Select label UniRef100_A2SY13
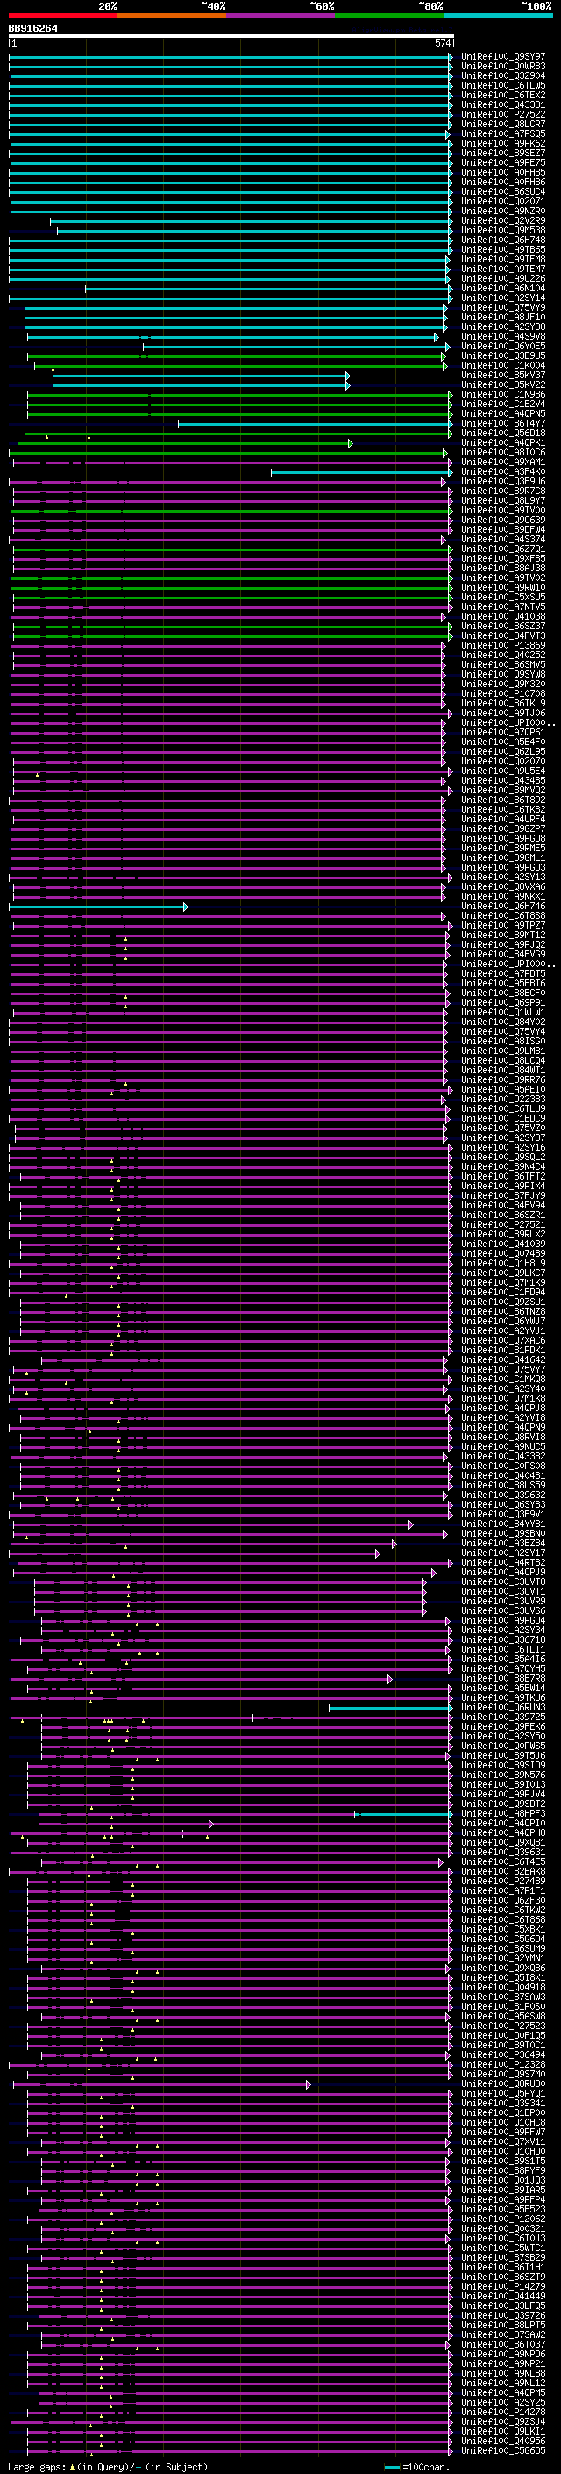Screen dimensions: 561x2474 (503, 877)
